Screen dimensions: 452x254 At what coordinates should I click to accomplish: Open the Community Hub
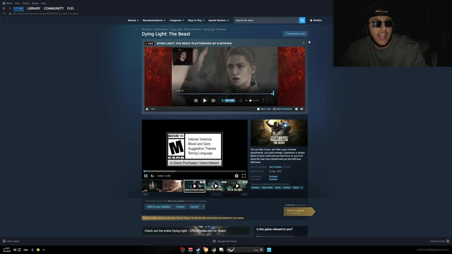click(x=295, y=34)
